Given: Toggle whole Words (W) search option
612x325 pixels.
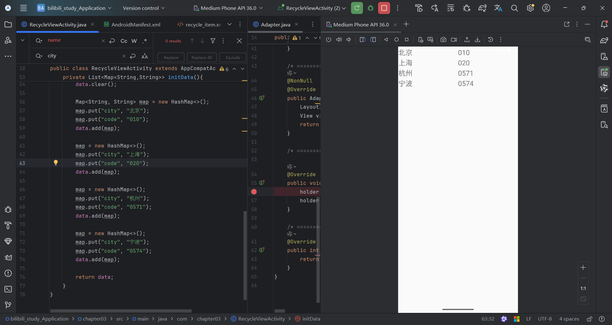Looking at the screenshot, I should (134, 41).
